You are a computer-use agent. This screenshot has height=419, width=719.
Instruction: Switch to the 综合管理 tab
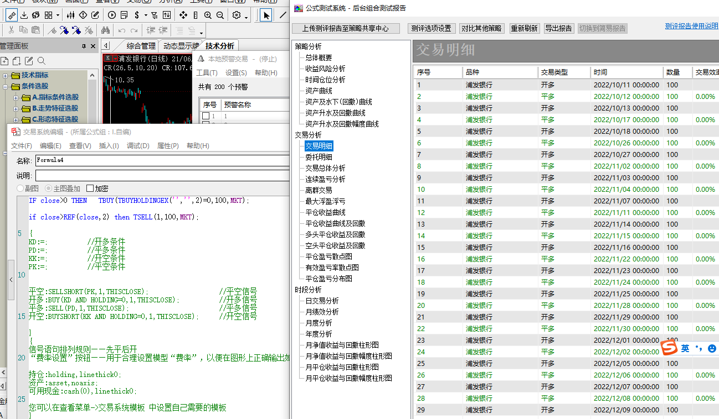pos(141,46)
